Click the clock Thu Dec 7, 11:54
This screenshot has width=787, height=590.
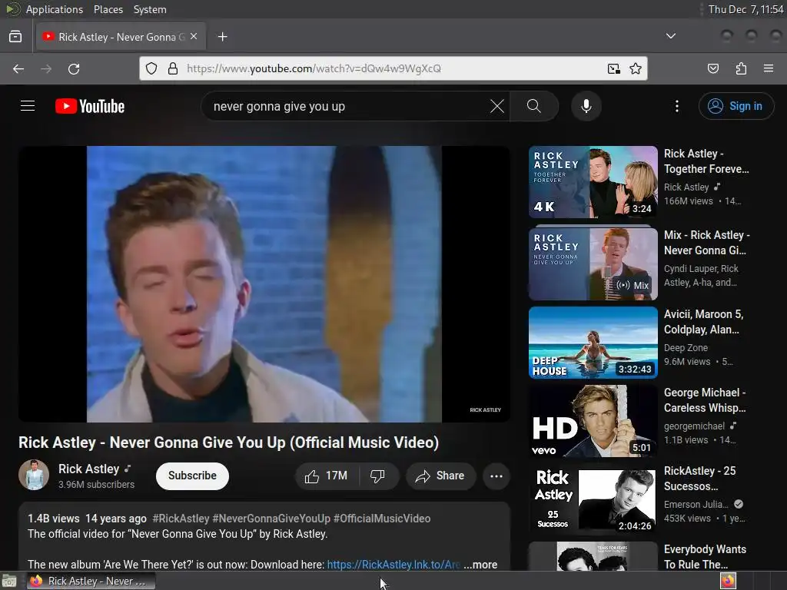click(745, 9)
